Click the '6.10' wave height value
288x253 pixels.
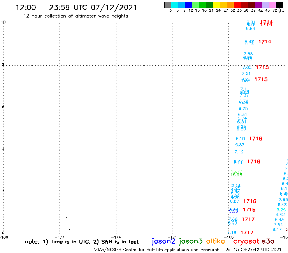[241, 139]
